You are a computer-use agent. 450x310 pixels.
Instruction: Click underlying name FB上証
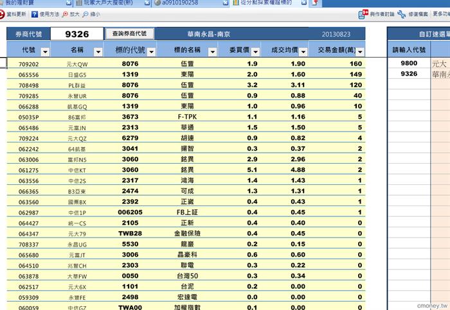[187, 212]
